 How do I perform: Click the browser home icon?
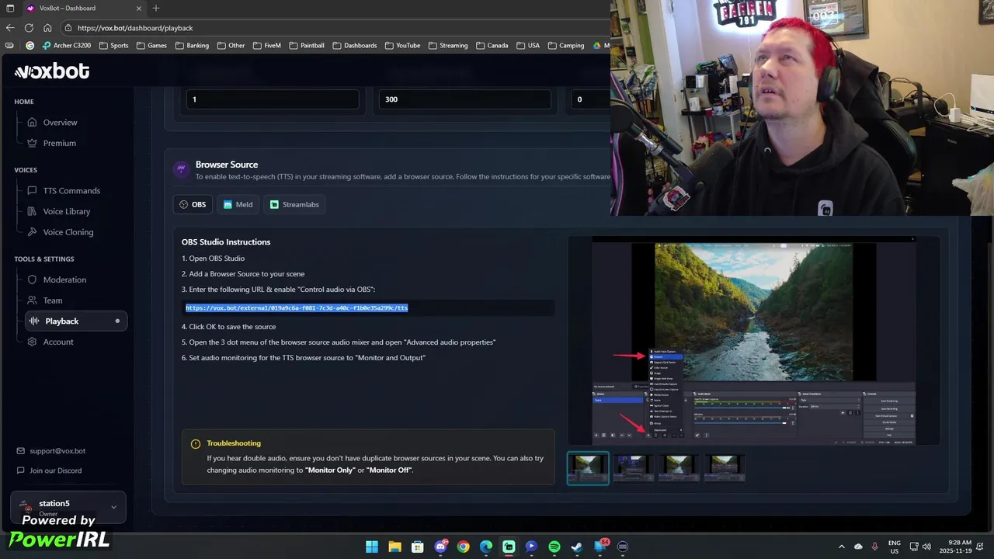(47, 28)
